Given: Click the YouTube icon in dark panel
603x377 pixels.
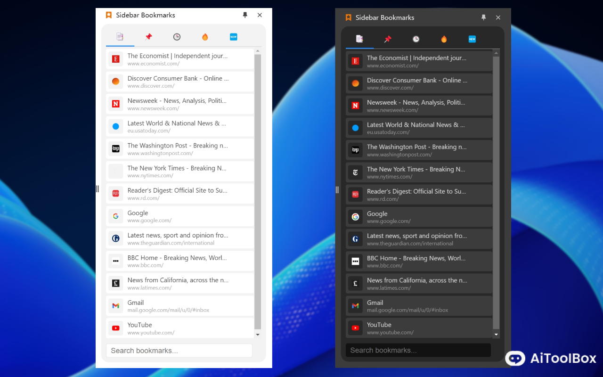Looking at the screenshot, I should 355,328.
